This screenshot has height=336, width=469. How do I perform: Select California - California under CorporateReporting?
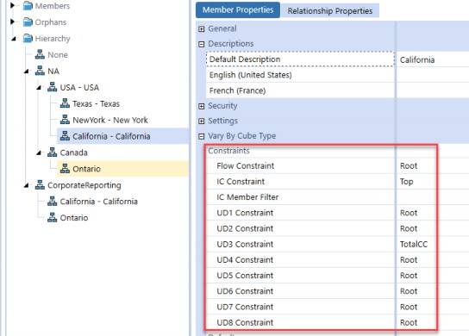click(x=98, y=202)
